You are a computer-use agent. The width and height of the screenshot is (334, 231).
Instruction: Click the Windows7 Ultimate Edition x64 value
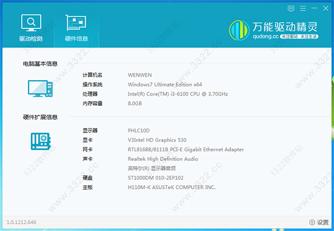pyautogui.click(x=165, y=85)
